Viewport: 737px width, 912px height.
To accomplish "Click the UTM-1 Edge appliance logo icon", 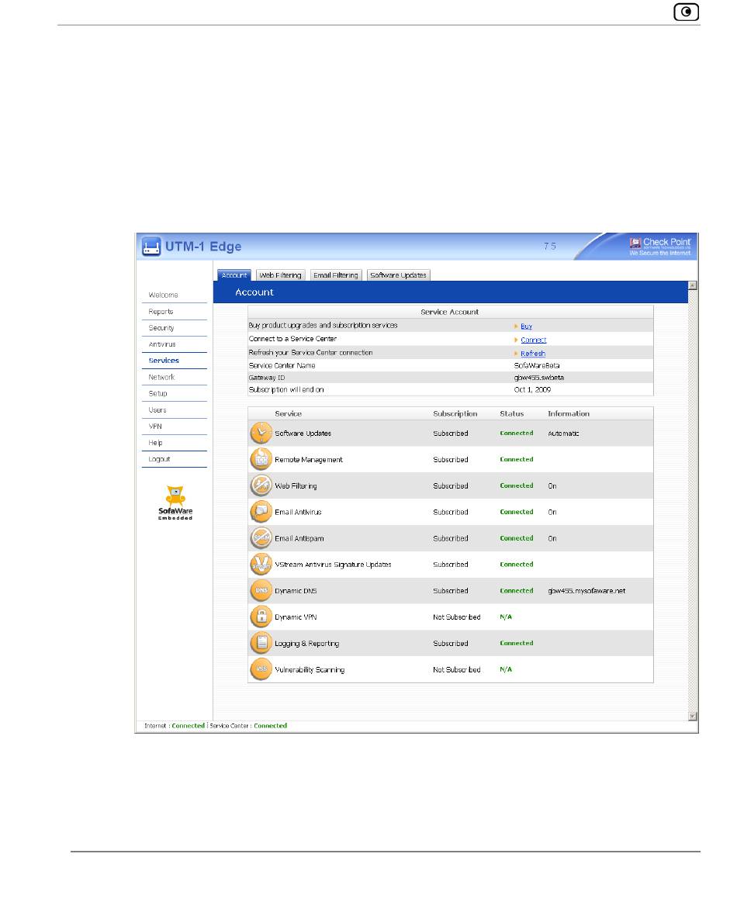I will (151, 247).
